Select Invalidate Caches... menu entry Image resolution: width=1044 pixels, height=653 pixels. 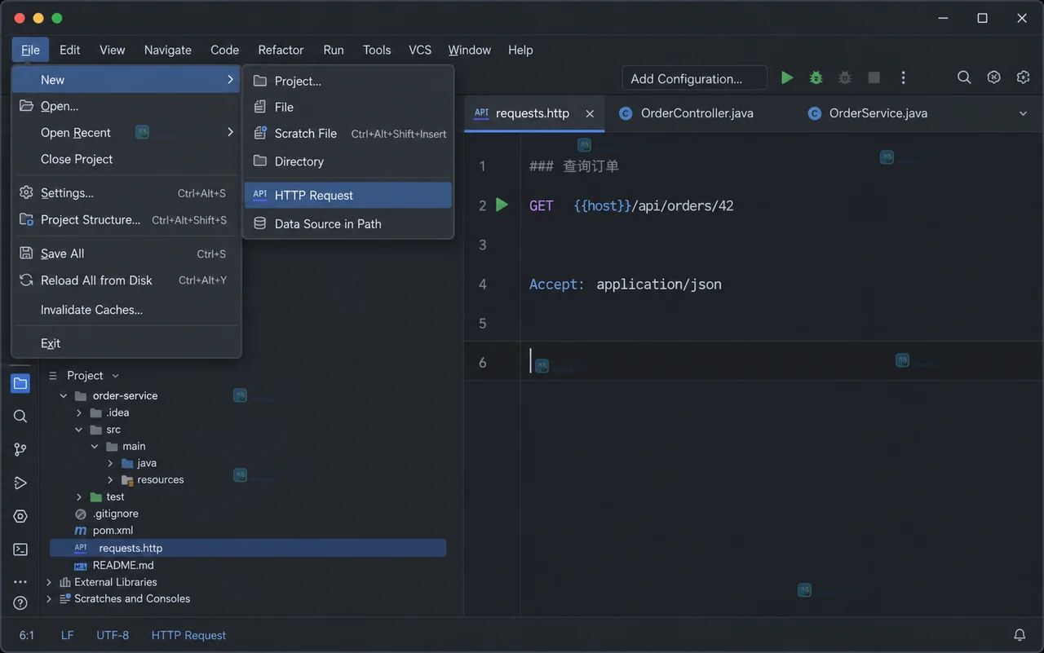click(126, 310)
